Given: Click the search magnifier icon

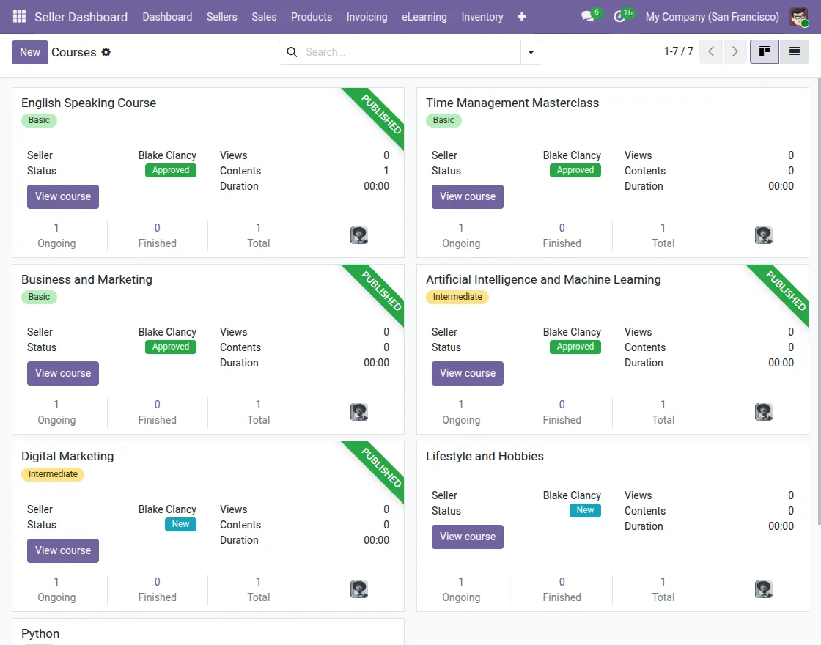Looking at the screenshot, I should 292,52.
